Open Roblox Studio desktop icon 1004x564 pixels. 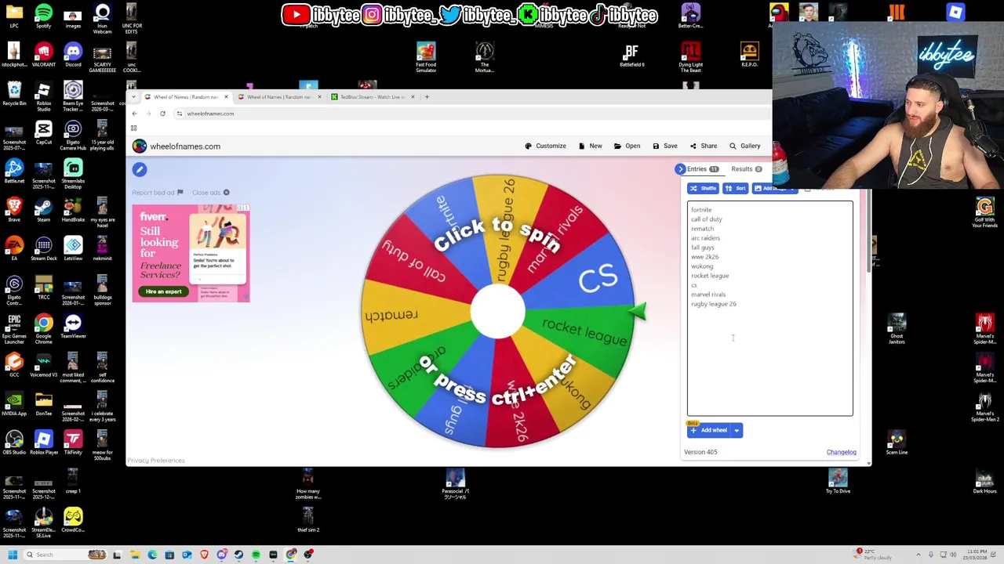[x=43, y=94]
